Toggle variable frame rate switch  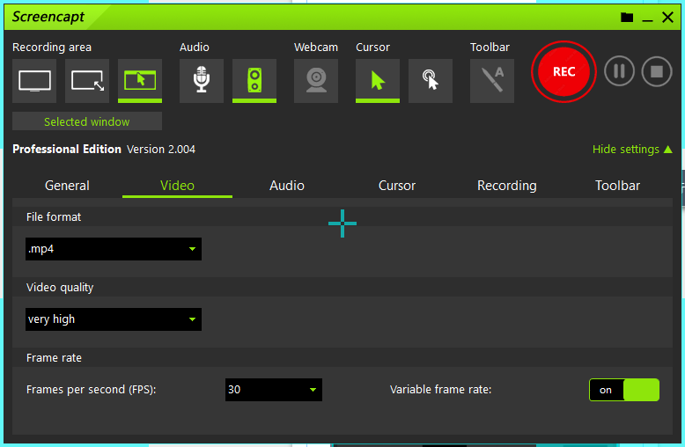pos(624,390)
